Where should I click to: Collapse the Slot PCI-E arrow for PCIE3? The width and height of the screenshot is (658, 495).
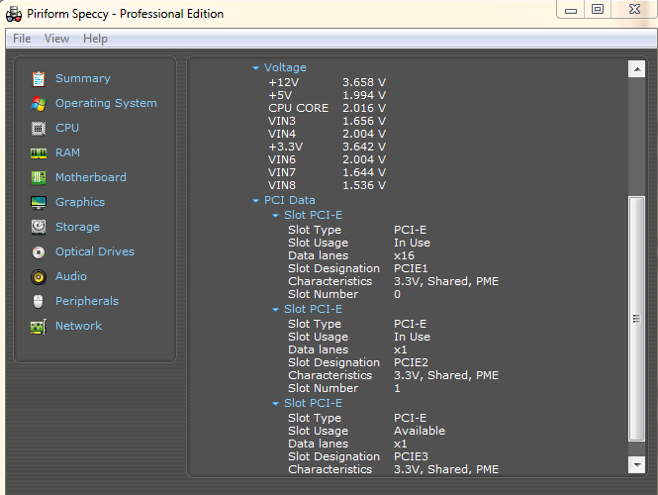click(275, 404)
